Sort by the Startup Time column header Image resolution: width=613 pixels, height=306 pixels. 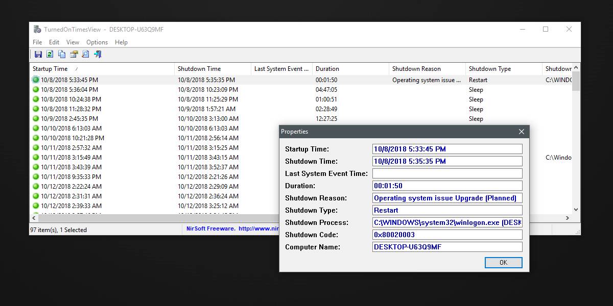coord(102,68)
